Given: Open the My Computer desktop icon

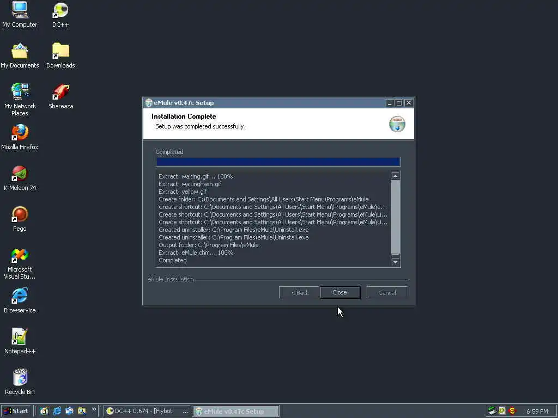Looking at the screenshot, I should 20,14.
